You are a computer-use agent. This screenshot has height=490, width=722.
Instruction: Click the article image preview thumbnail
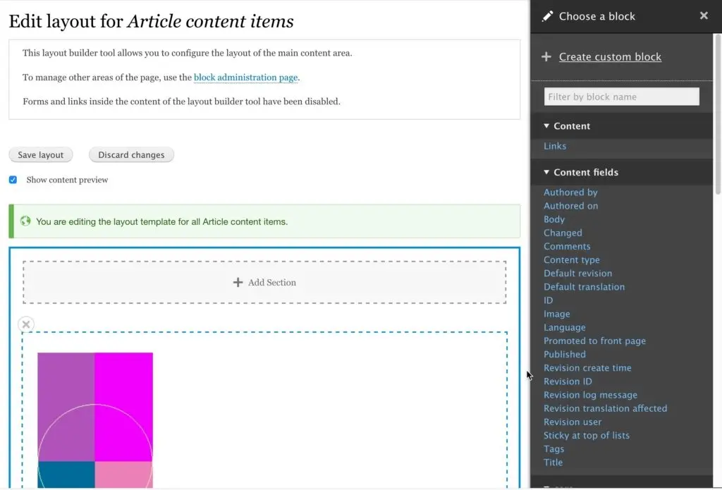coord(95,420)
